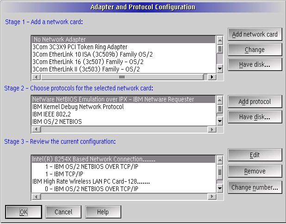Click down arrow of configuration list scrollbar

[x=220, y=188]
